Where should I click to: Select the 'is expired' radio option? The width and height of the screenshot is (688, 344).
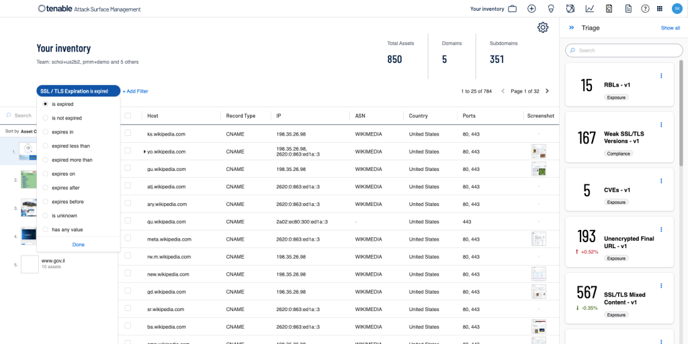point(45,104)
